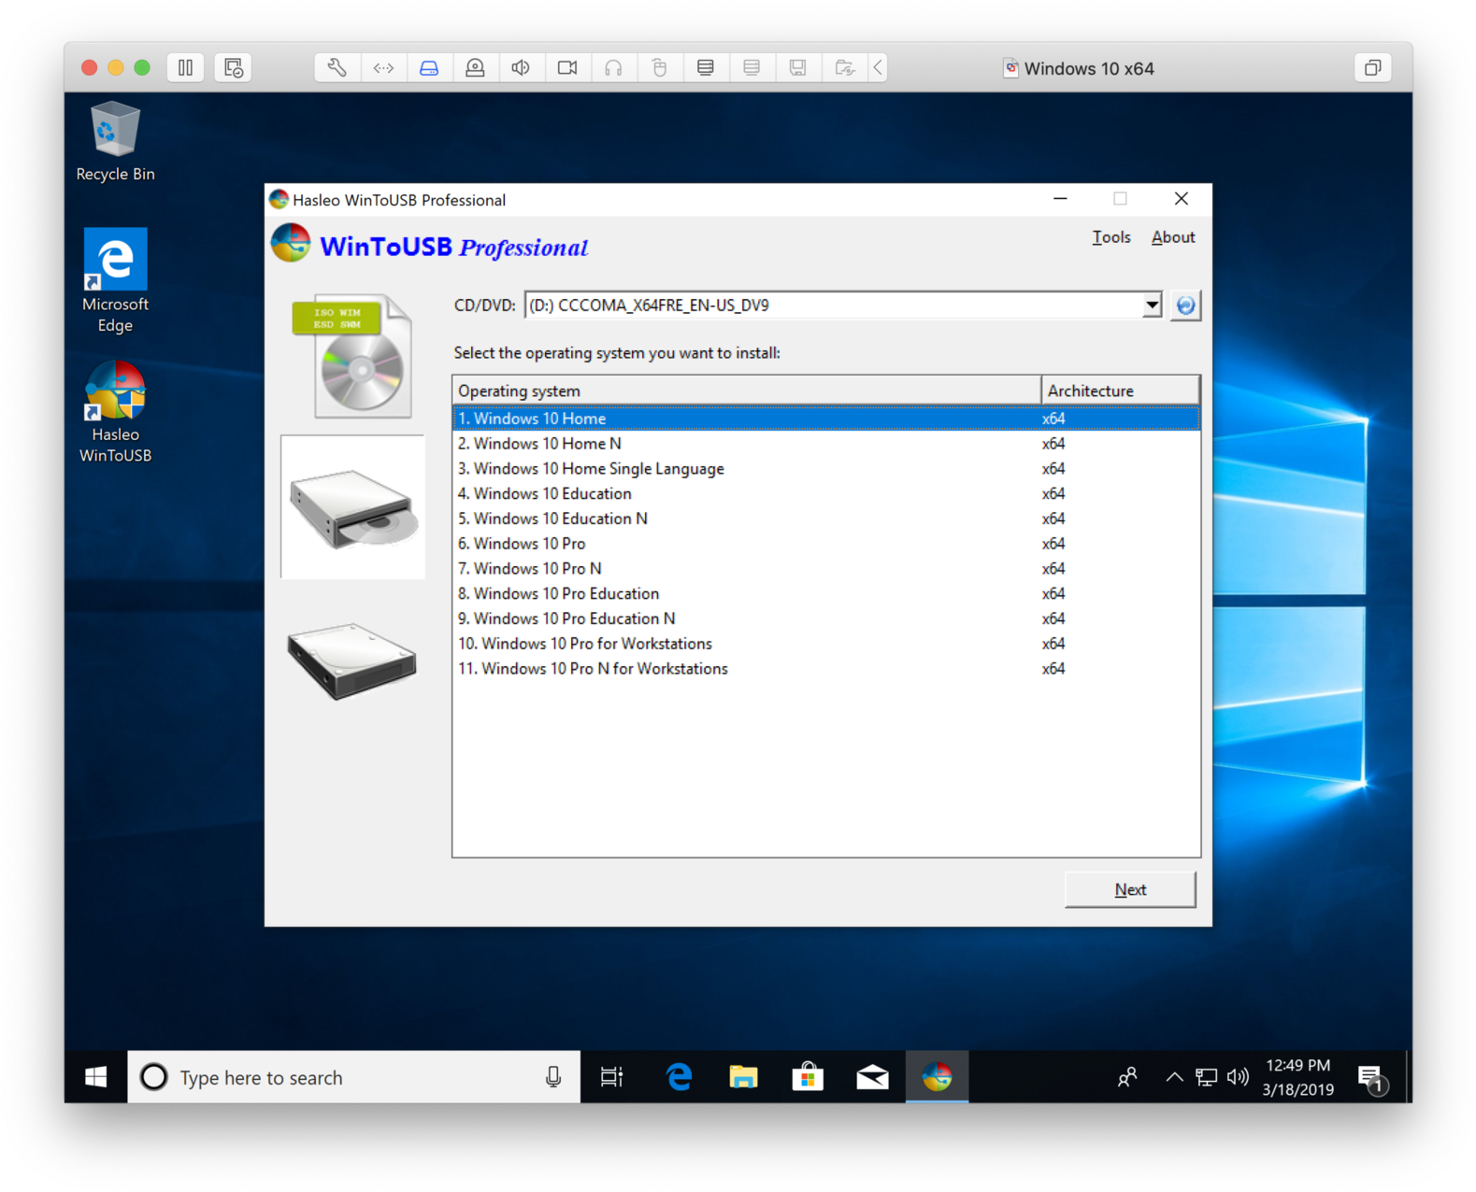Click the refresh drives icon

[1185, 305]
